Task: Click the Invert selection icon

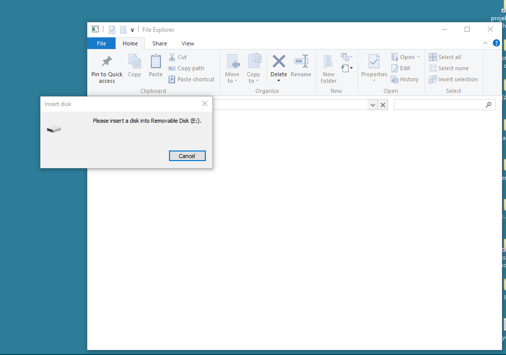Action: (x=433, y=79)
